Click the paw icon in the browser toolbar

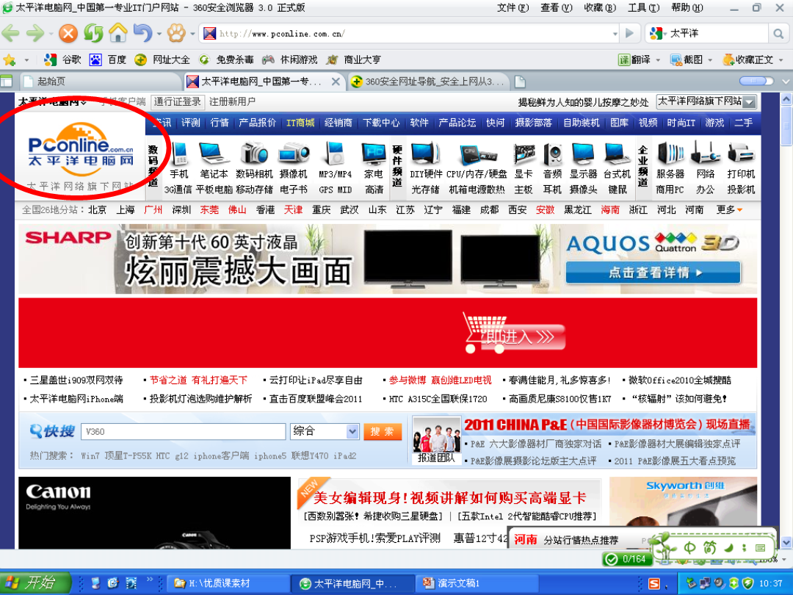(x=176, y=33)
